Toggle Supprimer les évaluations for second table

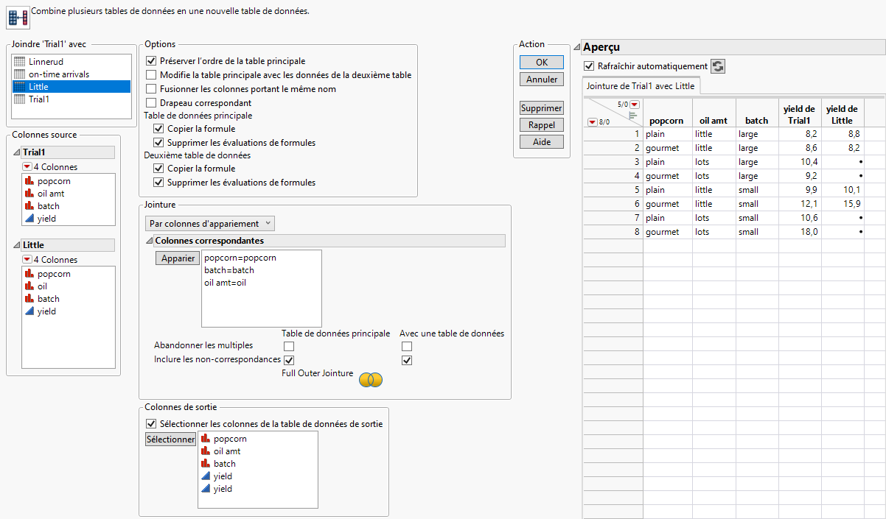click(158, 183)
